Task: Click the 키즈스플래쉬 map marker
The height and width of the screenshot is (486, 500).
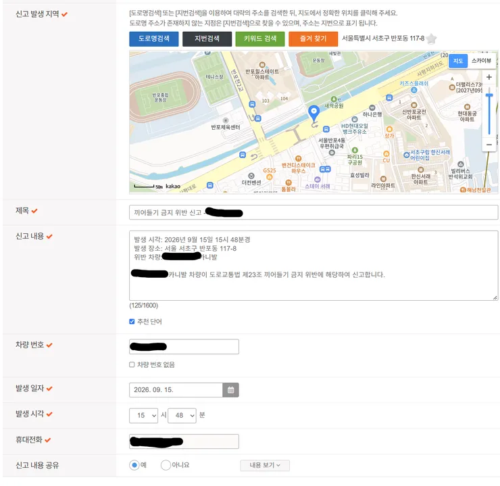Action: tap(414, 90)
